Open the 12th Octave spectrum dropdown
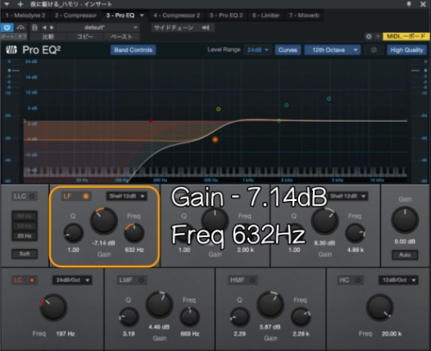Screen dimensions: 431x351 (x=332, y=50)
